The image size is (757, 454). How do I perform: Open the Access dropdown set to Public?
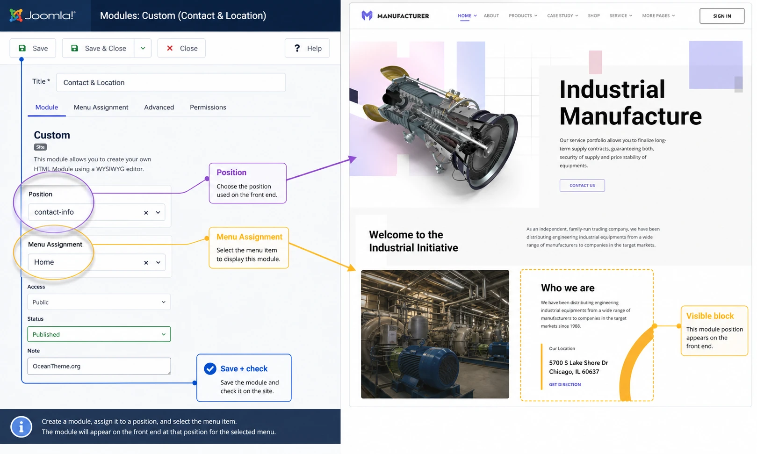point(99,302)
